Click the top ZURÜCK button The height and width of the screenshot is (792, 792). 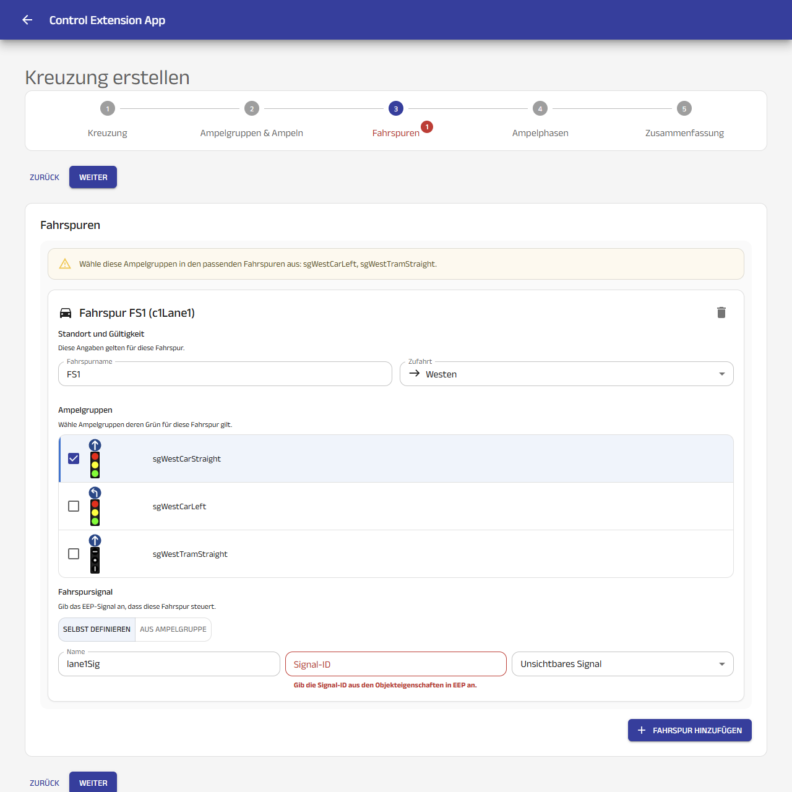[x=45, y=177]
